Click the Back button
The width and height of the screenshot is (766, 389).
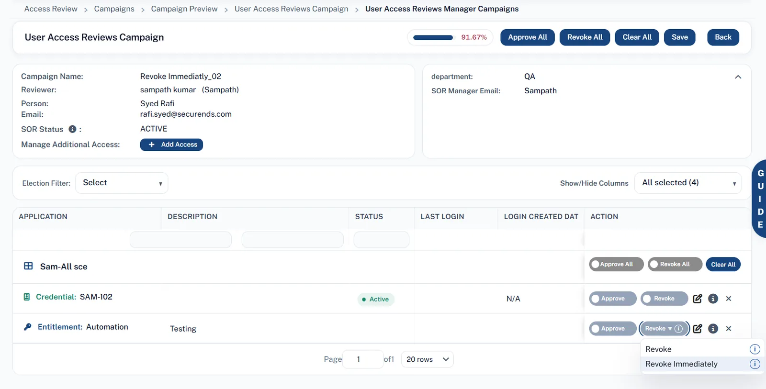(x=723, y=37)
